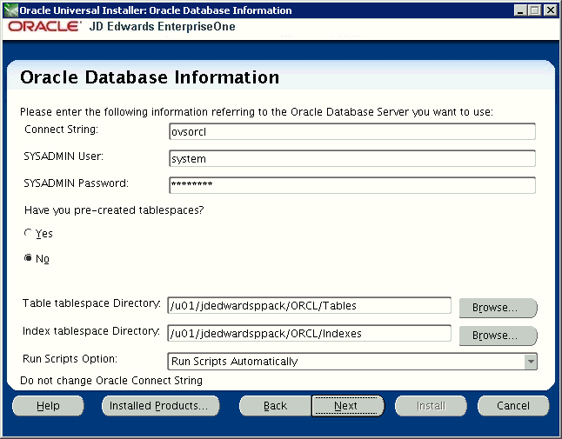
Task: Close the installer window
Action: tap(550, 10)
